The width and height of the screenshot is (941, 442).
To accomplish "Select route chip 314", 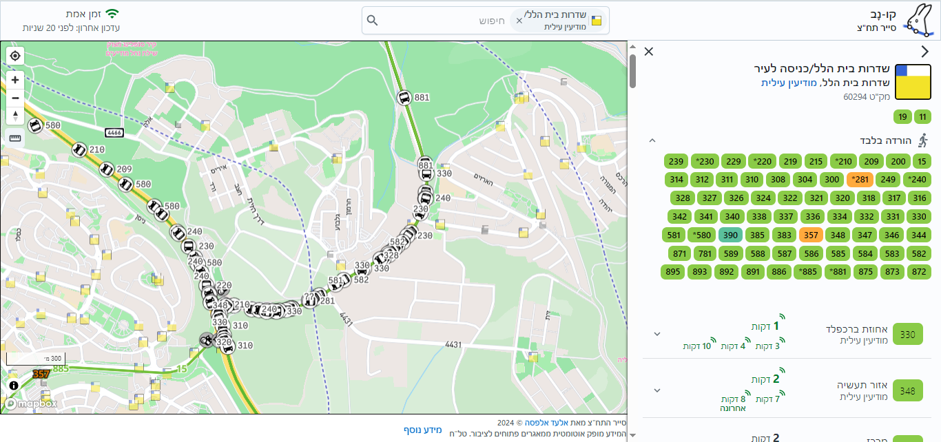I will 676,180.
